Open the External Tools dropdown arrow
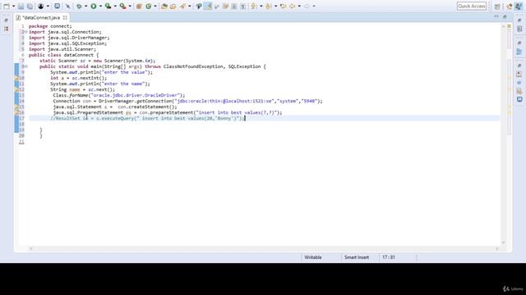This screenshot has width=526, height=295. click(130, 7)
